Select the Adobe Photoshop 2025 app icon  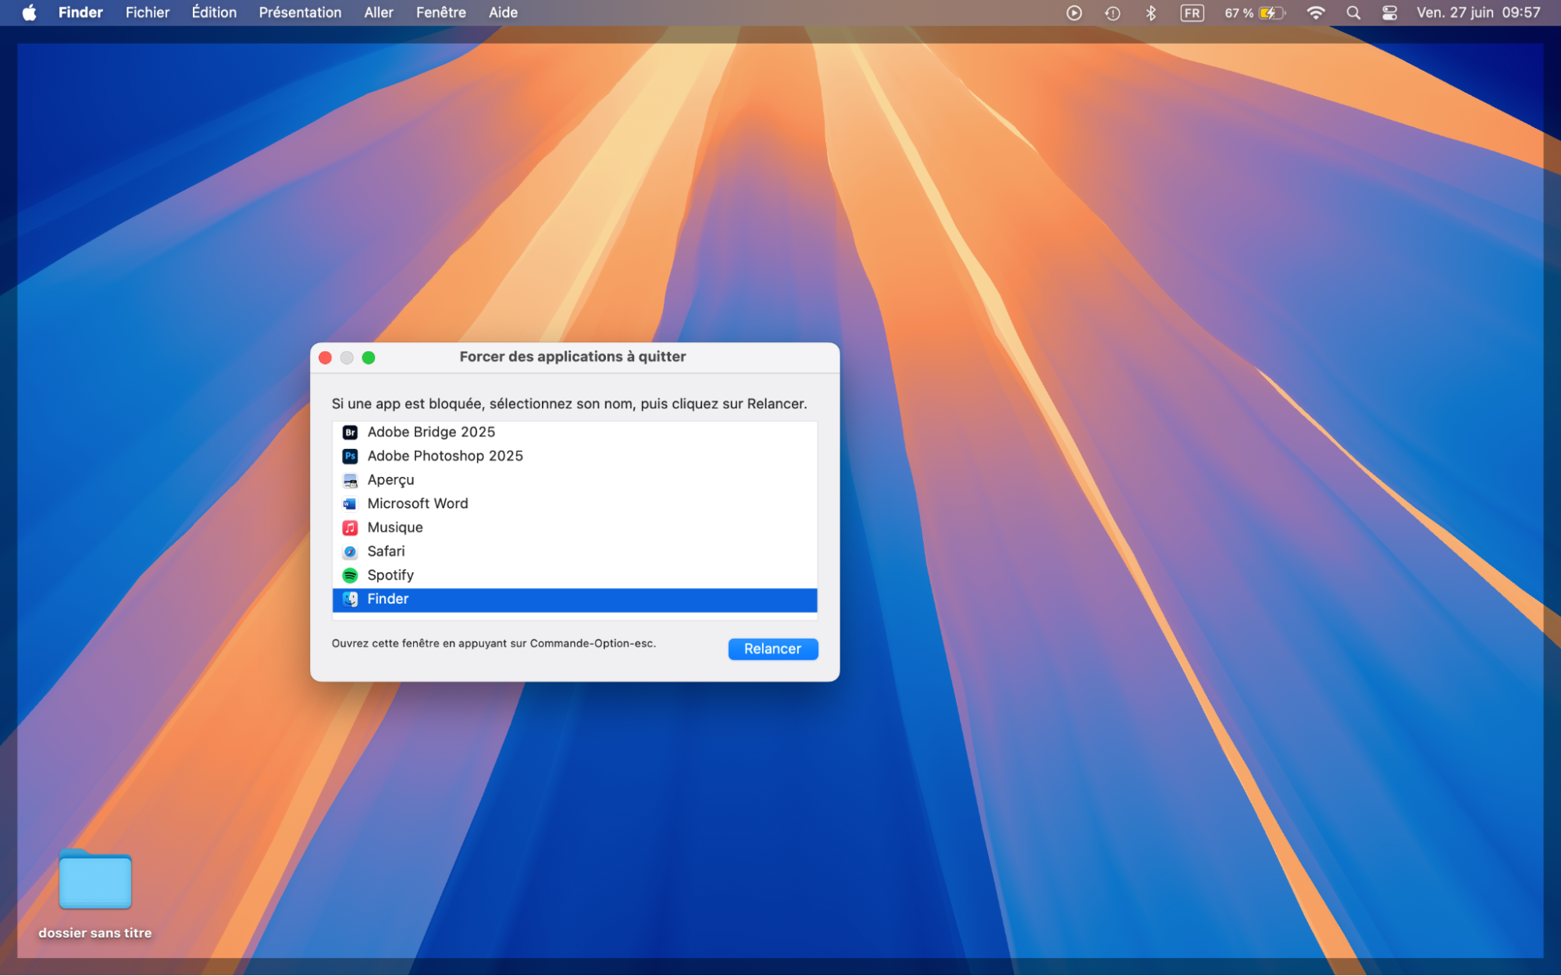coord(350,455)
